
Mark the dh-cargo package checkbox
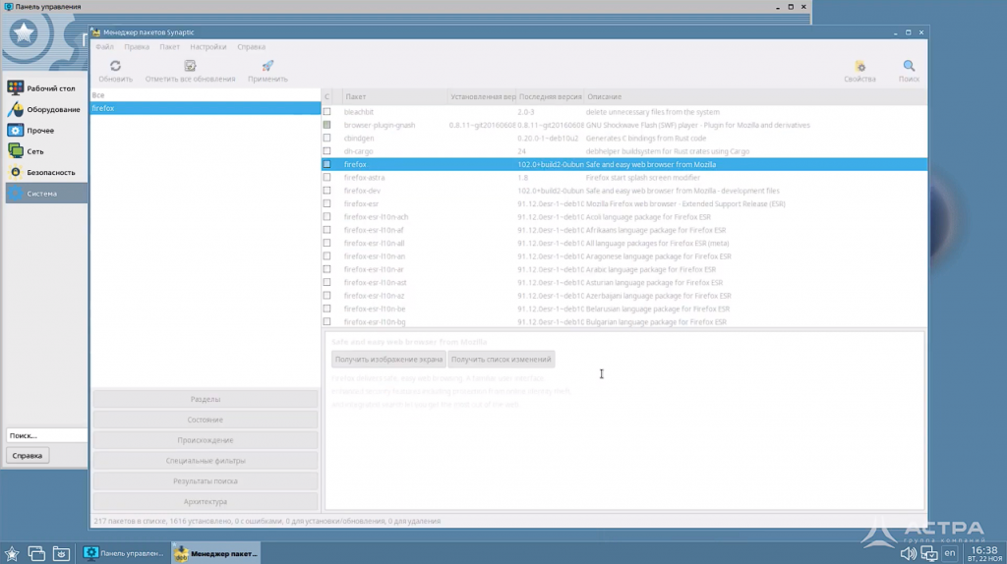326,150
